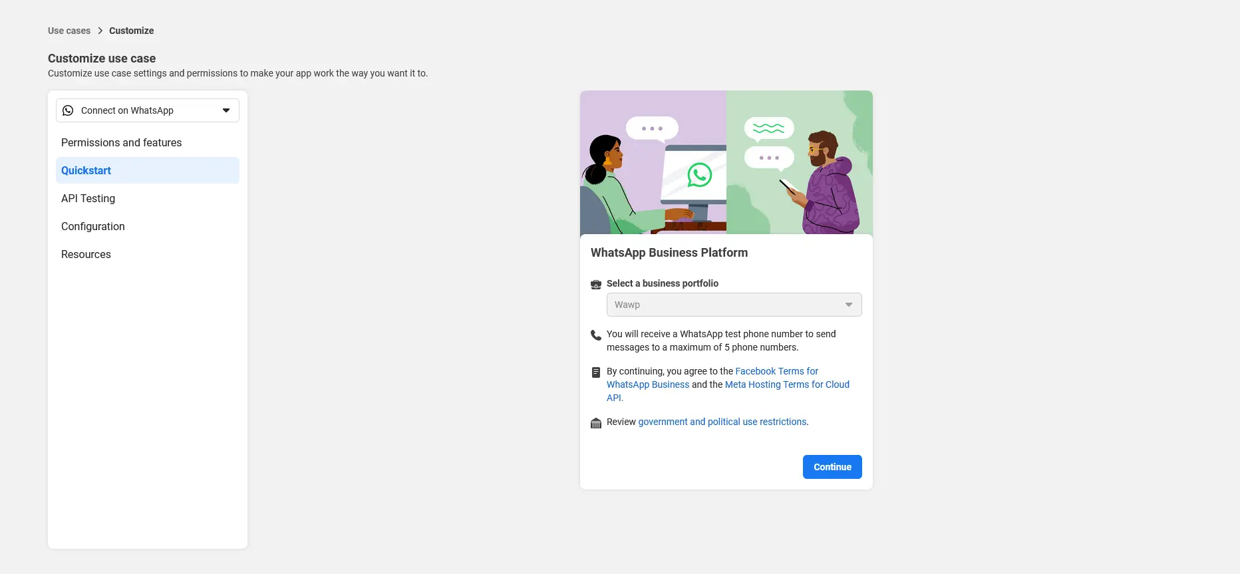Open the Connect on WhatsApp use case dropdown
The width and height of the screenshot is (1240, 574).
148,110
